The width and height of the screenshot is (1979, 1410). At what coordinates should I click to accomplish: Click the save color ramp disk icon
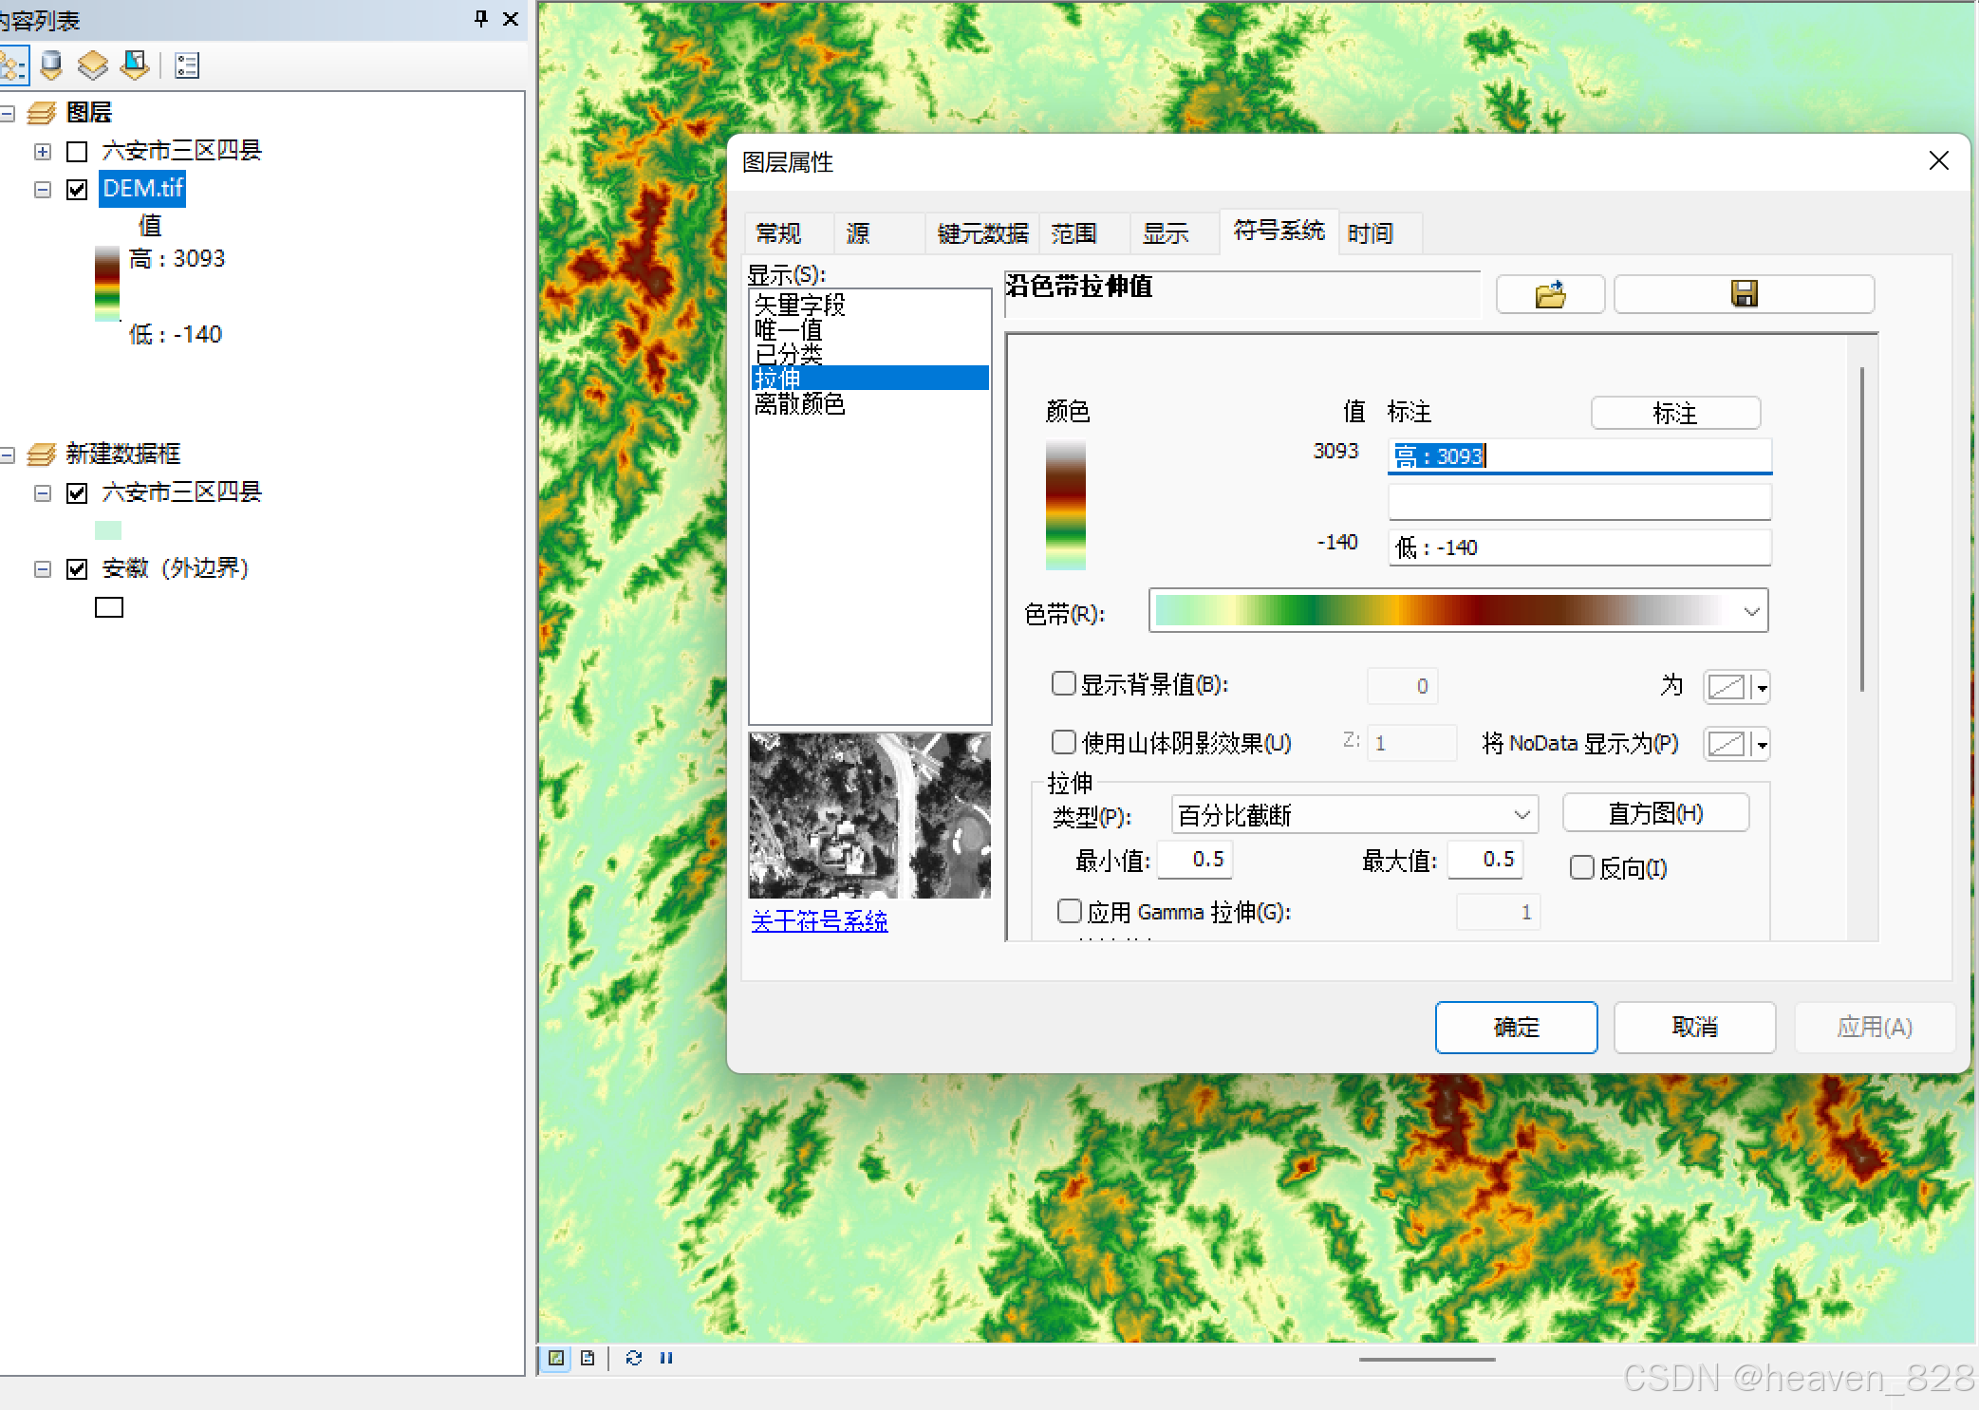tap(1744, 295)
